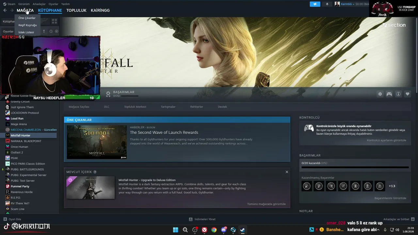Open Discord from the taskbar
418x235 pixels.
(224, 230)
